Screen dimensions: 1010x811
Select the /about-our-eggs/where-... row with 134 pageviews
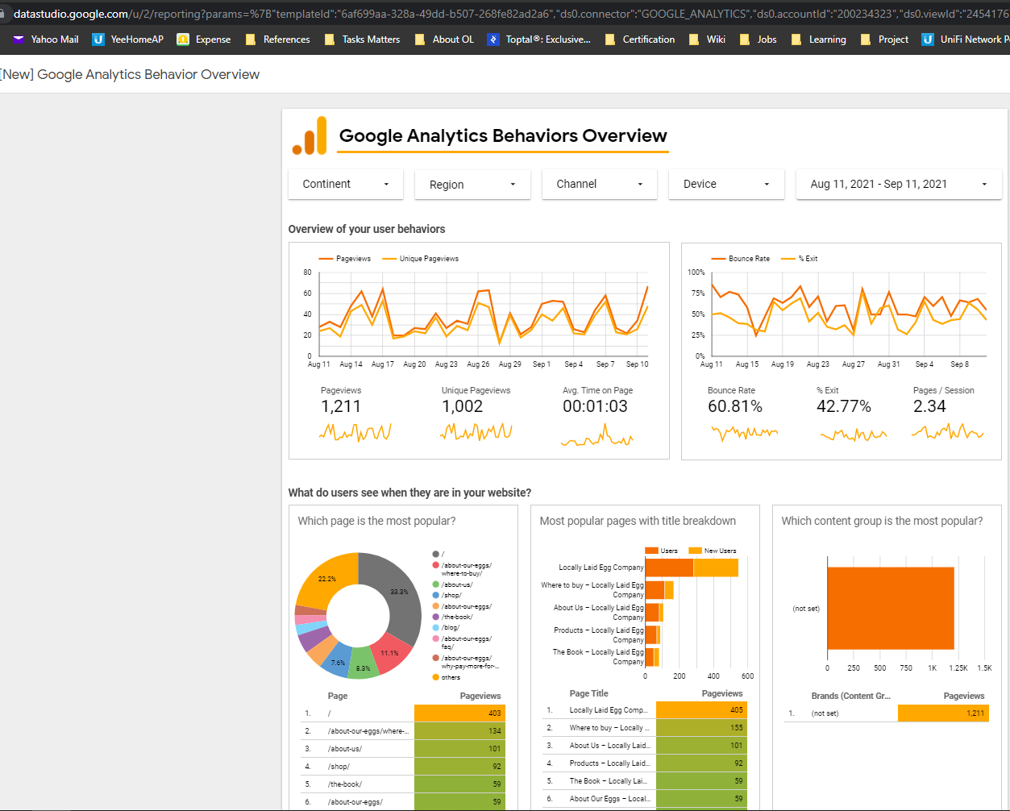(x=403, y=731)
